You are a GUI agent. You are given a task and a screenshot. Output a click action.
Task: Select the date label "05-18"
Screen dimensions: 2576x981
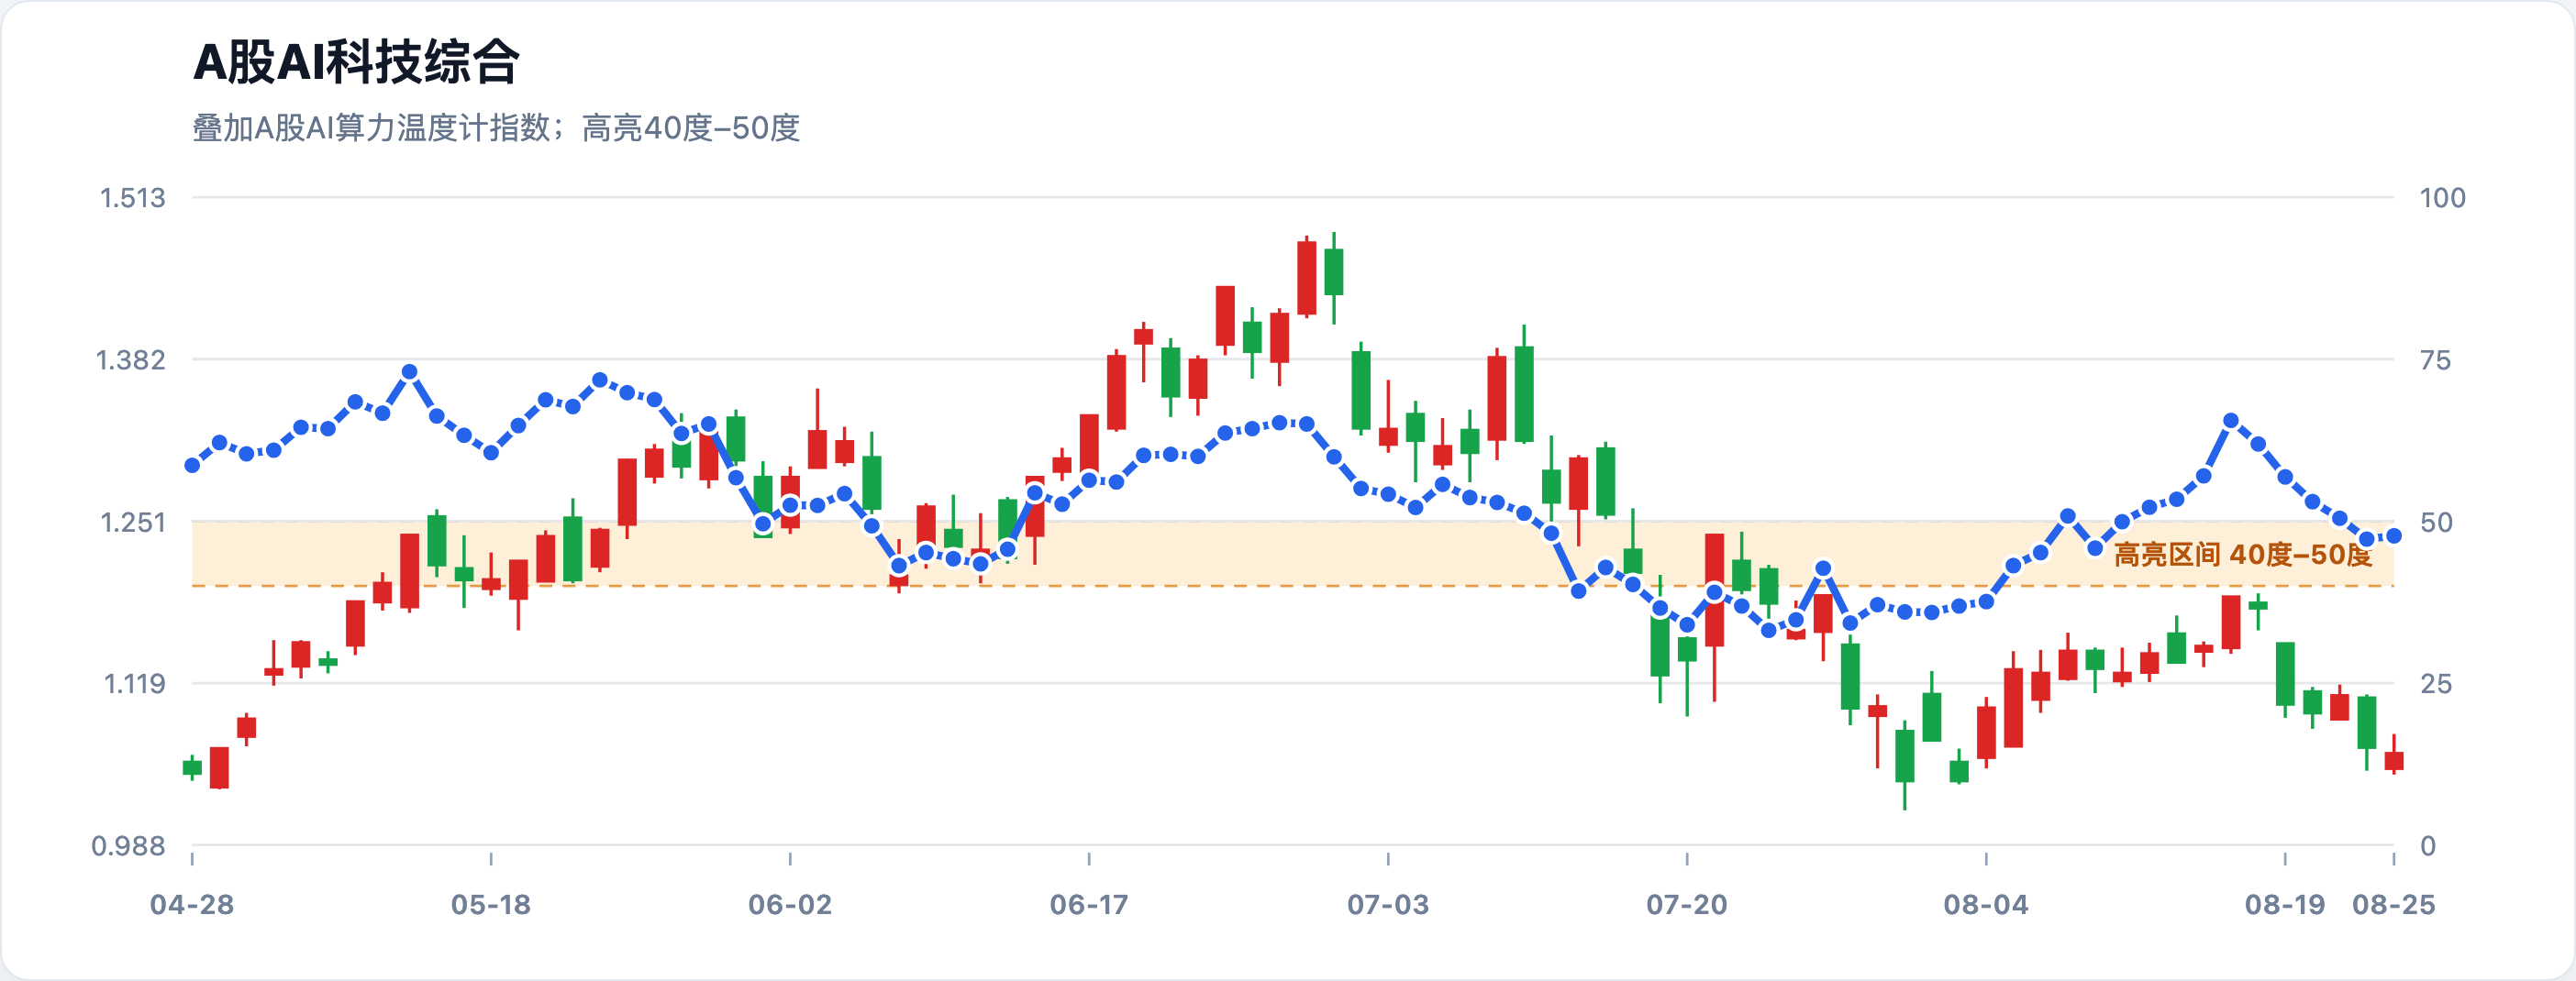pyautogui.click(x=491, y=905)
